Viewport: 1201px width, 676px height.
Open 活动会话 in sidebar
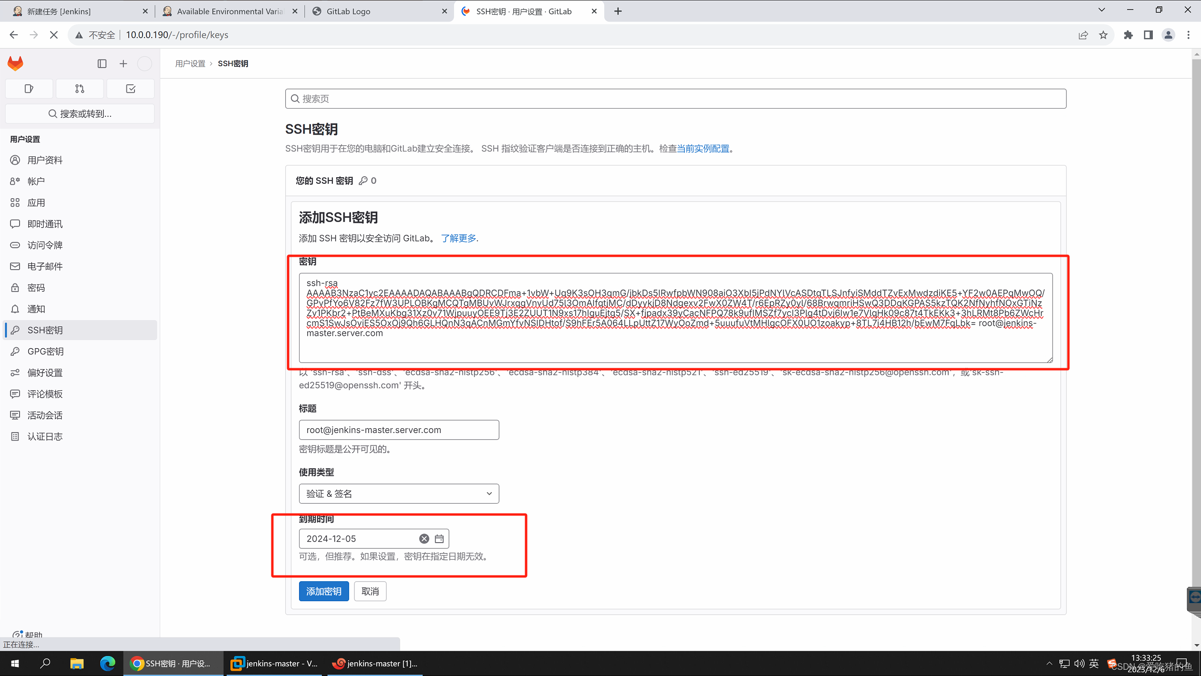click(x=81, y=415)
